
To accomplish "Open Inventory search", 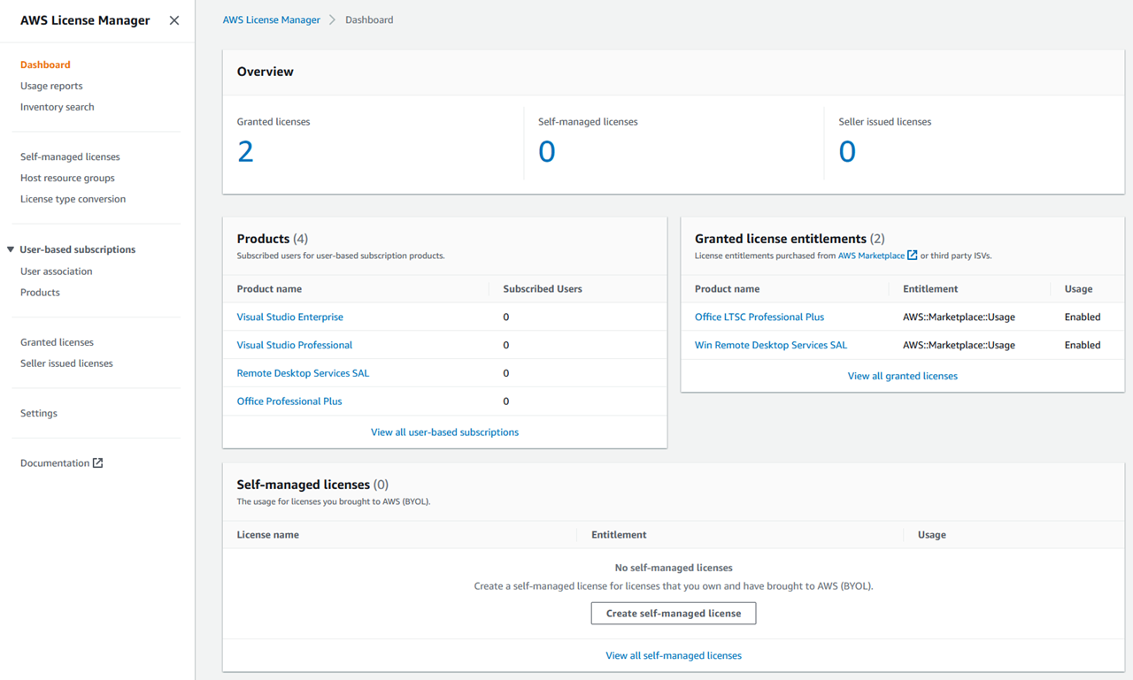I will [x=57, y=106].
